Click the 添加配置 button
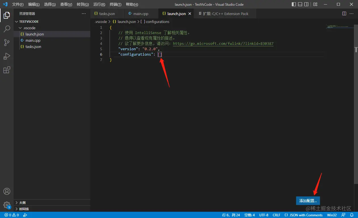This screenshot has height=218, width=358. [x=308, y=200]
